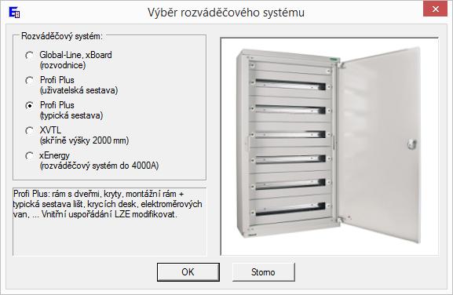Click the OK button to confirm

coord(188,272)
